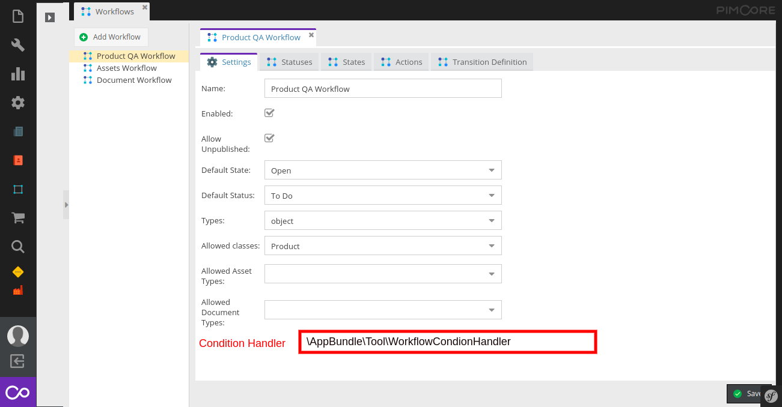Disable the Allow Unpublished checkbox

click(269, 137)
